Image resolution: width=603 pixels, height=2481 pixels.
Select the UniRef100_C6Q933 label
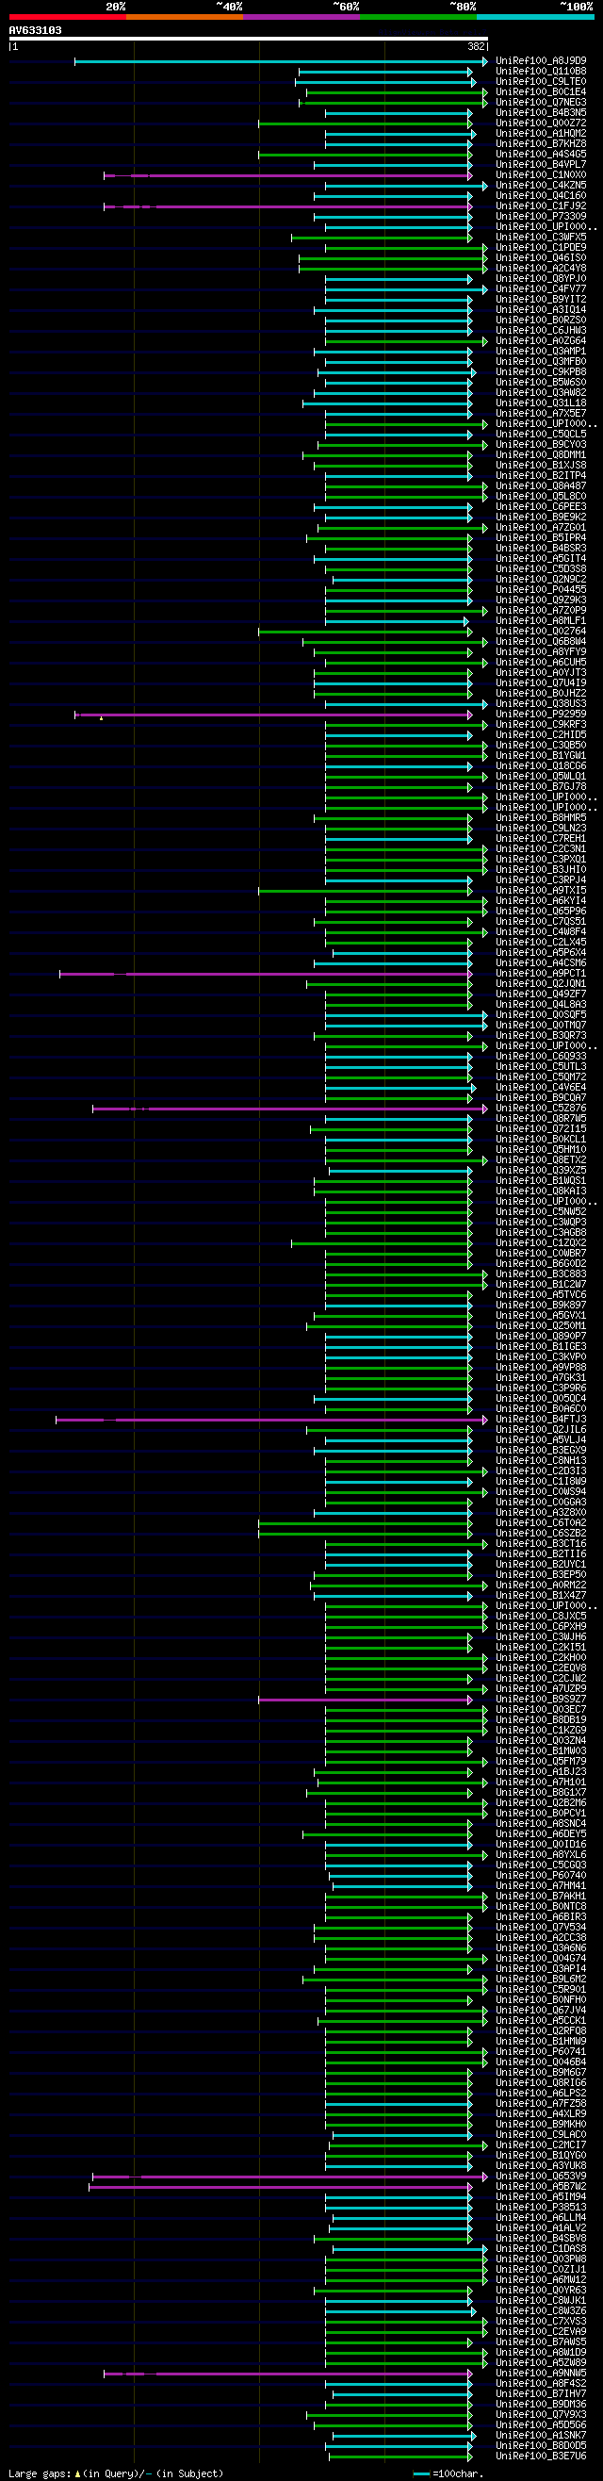point(541,1057)
